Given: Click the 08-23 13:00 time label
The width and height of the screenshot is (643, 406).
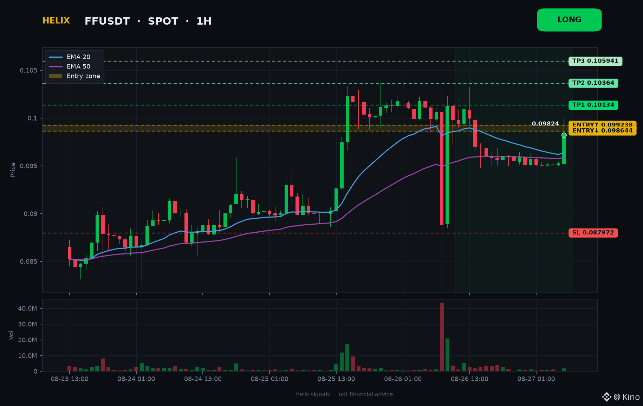Looking at the screenshot, I should click(70, 379).
